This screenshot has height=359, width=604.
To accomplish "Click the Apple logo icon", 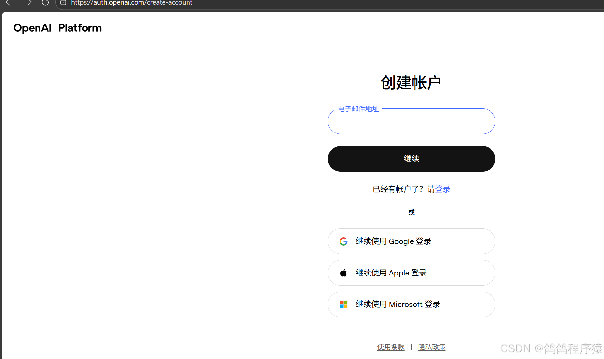I will [x=343, y=273].
